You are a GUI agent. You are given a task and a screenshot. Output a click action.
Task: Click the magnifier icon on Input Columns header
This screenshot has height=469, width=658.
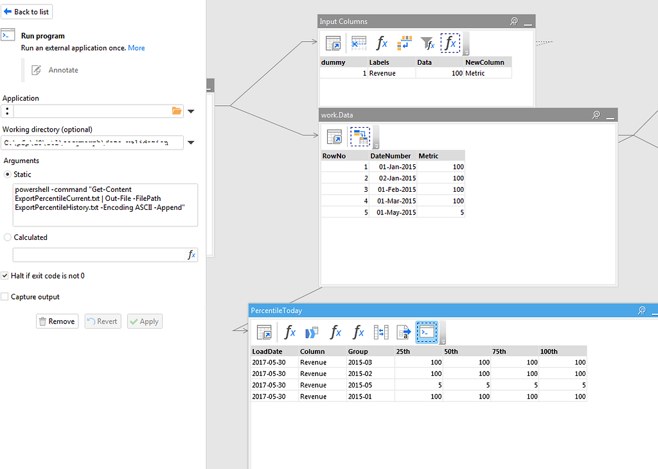pos(513,21)
